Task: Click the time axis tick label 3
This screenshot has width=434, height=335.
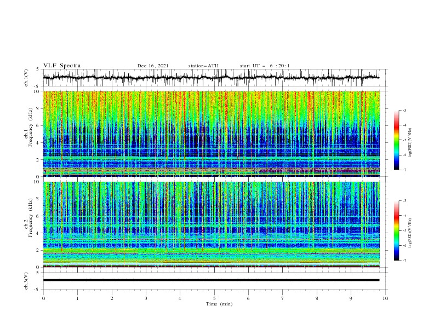Action: (x=146, y=298)
